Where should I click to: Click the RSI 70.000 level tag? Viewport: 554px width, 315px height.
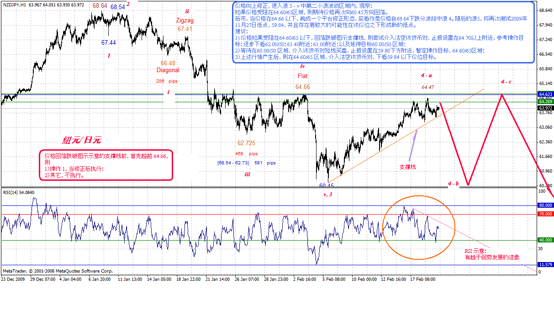click(x=545, y=214)
